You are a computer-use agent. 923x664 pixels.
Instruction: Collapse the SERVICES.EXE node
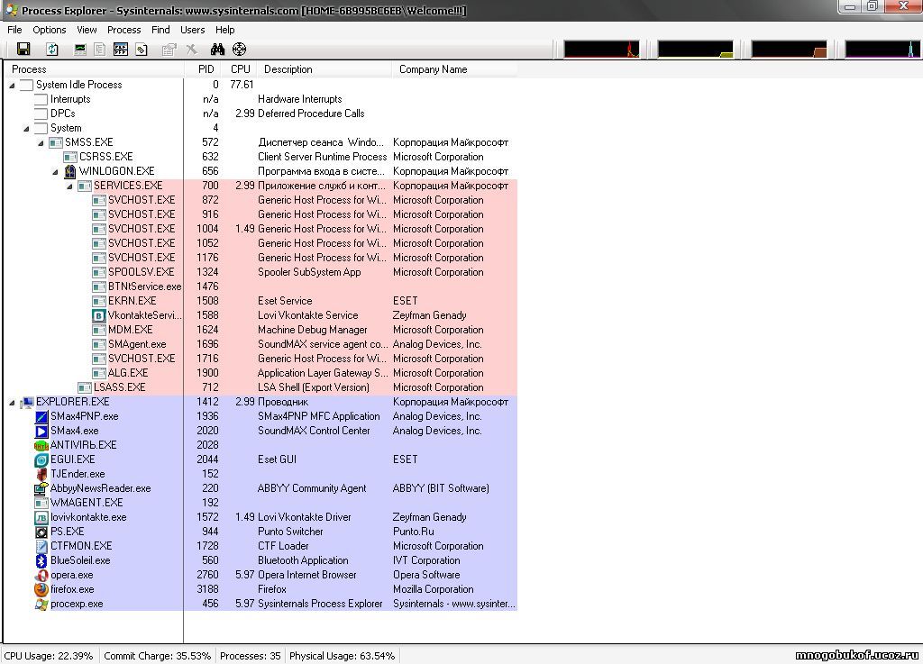tap(70, 186)
